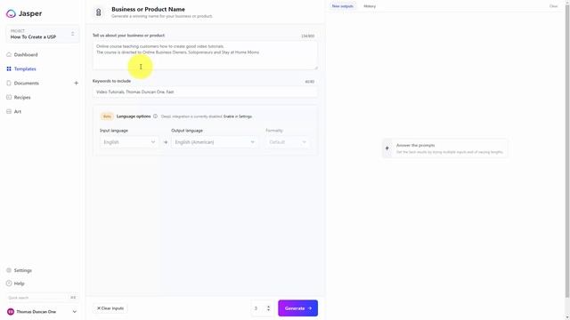Click the Business or Product Name heading
The width and height of the screenshot is (570, 320).
tap(148, 10)
